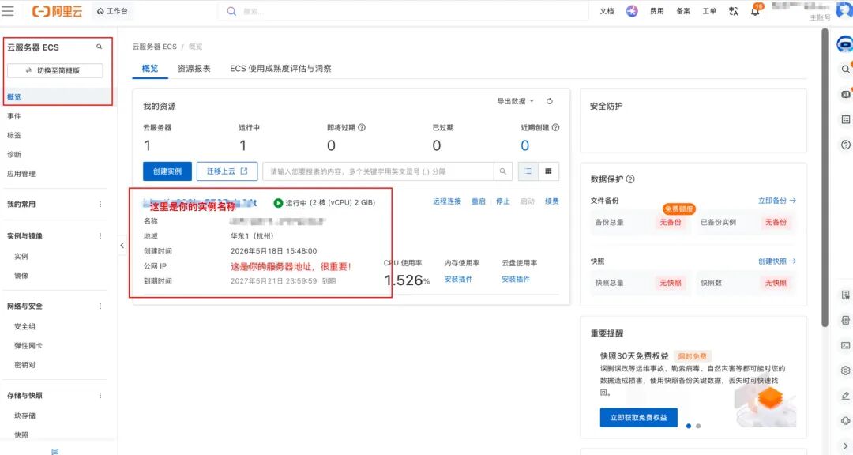Click the Aliyun logo
853x455 pixels.
point(57,11)
